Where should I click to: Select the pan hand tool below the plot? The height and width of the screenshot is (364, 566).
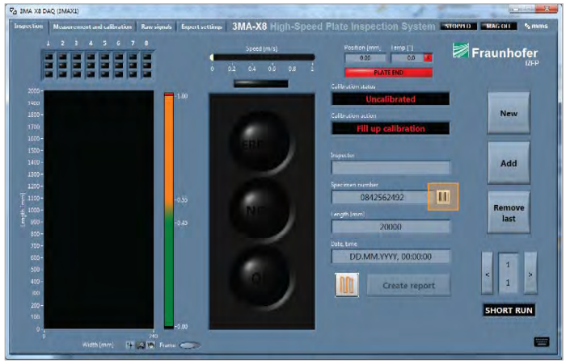150,345
